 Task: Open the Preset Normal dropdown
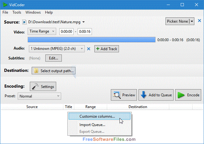point(39,96)
